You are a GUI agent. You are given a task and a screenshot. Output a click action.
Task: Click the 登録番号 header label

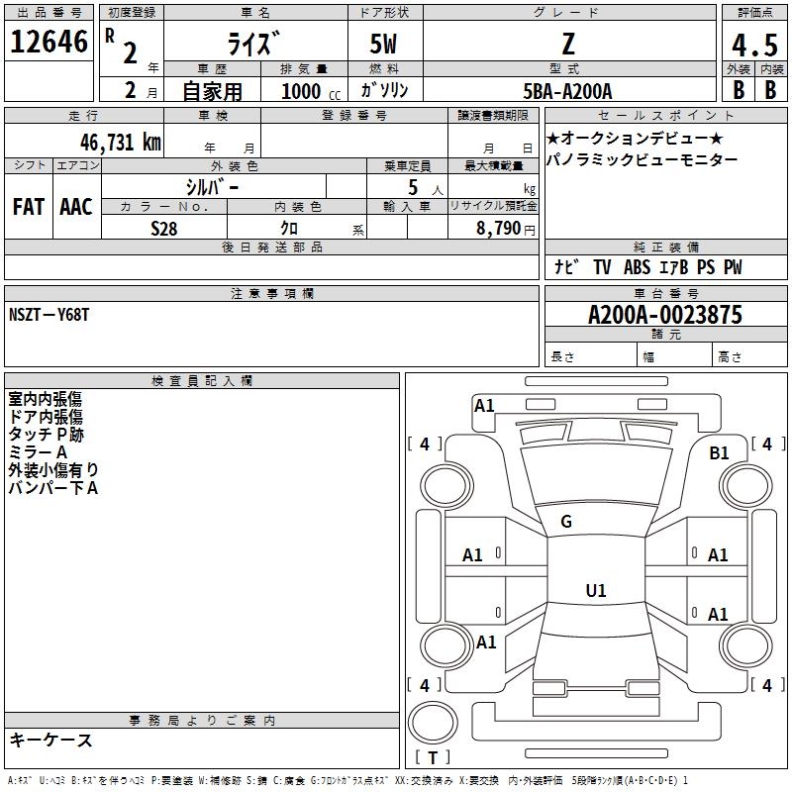coord(354,116)
